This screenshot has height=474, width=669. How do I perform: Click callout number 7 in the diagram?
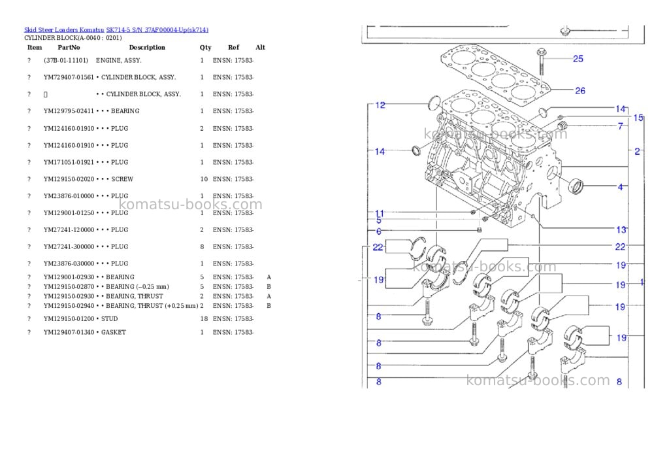[621, 126]
